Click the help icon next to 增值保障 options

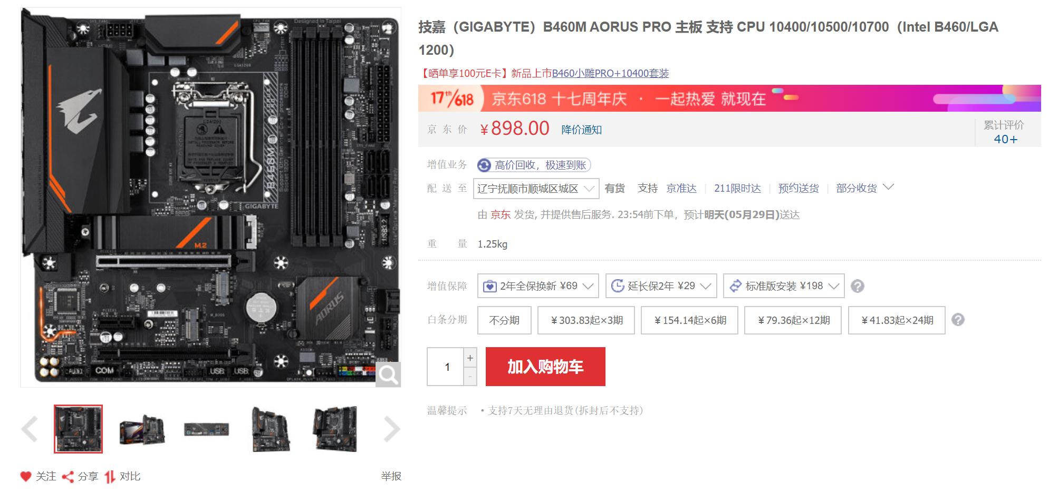[858, 286]
